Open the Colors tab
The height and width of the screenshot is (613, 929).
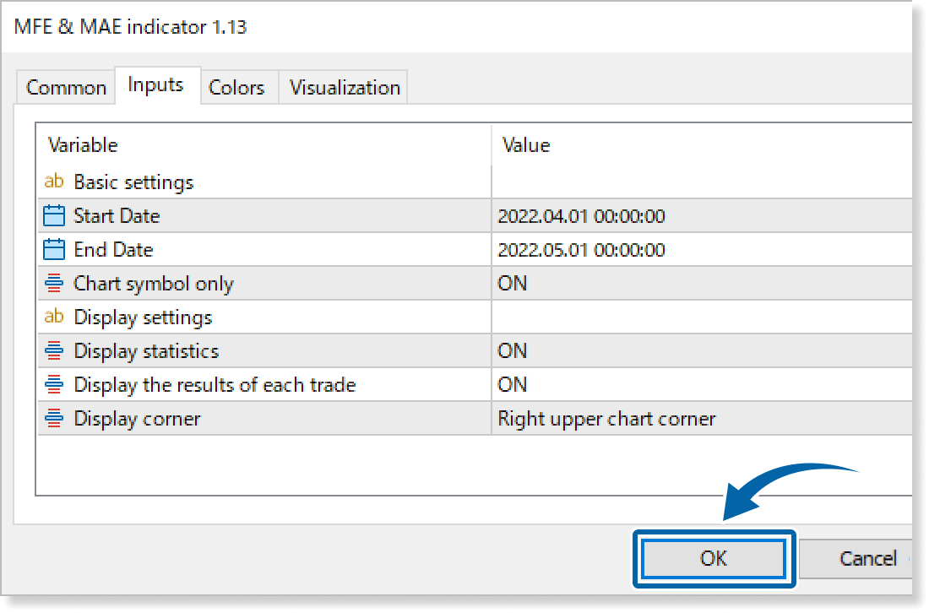[x=236, y=88]
